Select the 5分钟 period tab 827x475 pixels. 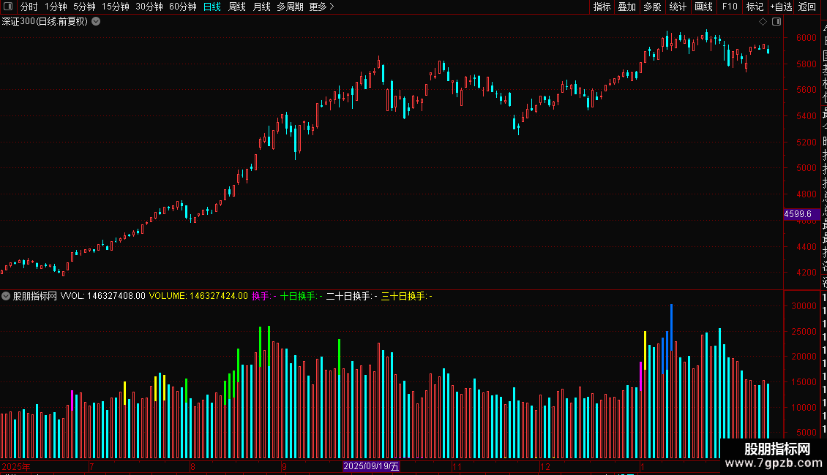click(84, 7)
